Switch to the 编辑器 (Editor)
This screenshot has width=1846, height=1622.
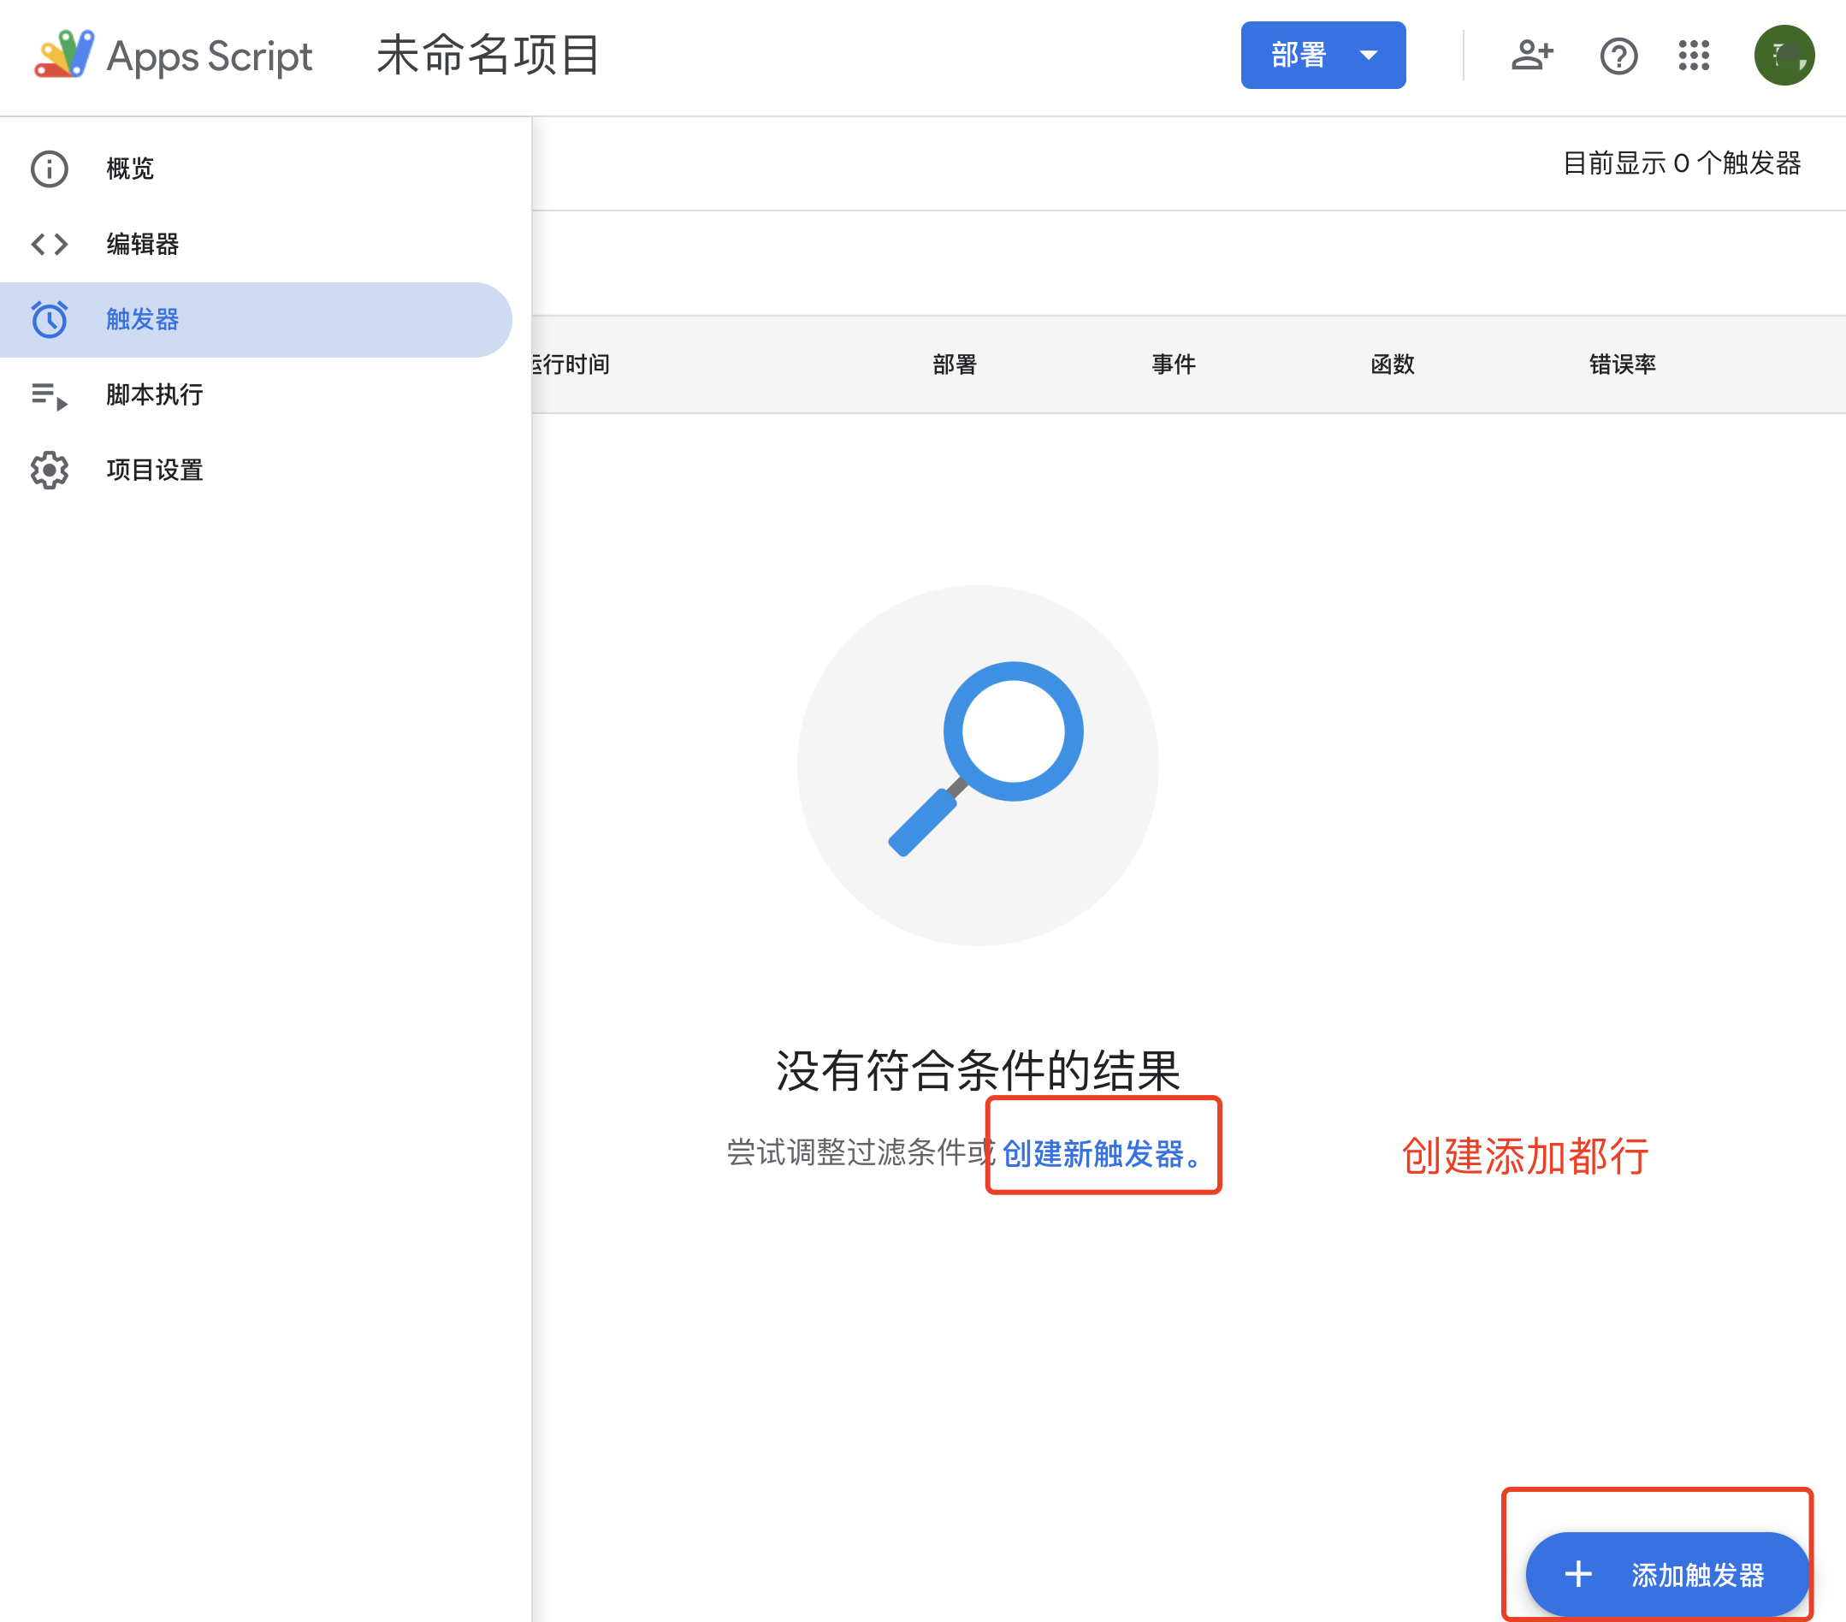pyautogui.click(x=142, y=244)
